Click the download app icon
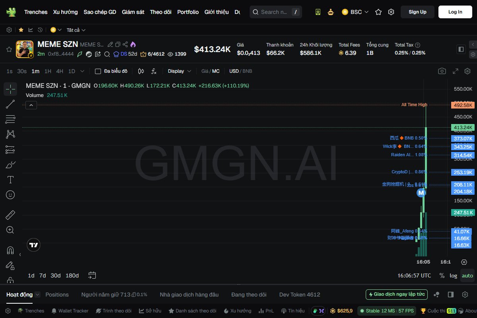The height and width of the screenshot is (318, 477). 318,12
